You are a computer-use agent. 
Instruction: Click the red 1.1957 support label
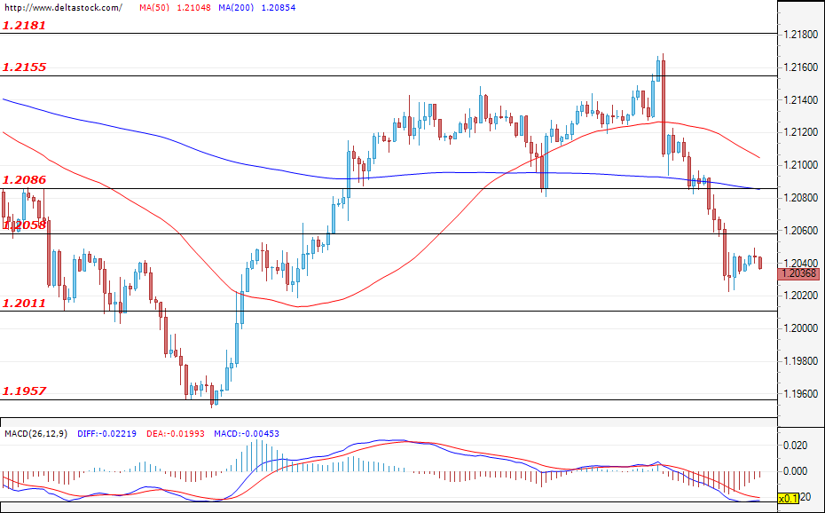coord(24,391)
